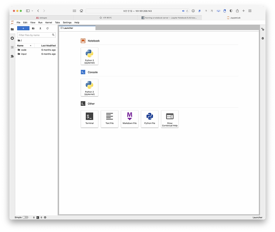Switch to the Launcher tab

click(68, 28)
